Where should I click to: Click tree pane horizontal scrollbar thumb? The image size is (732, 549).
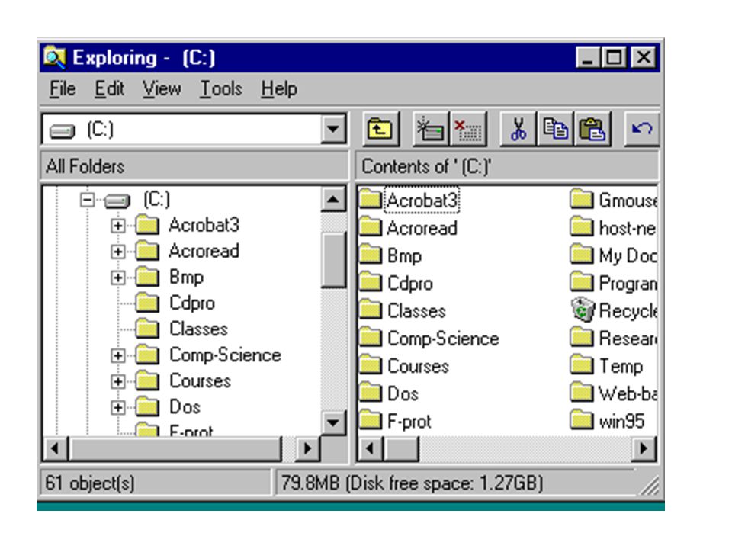coord(175,448)
